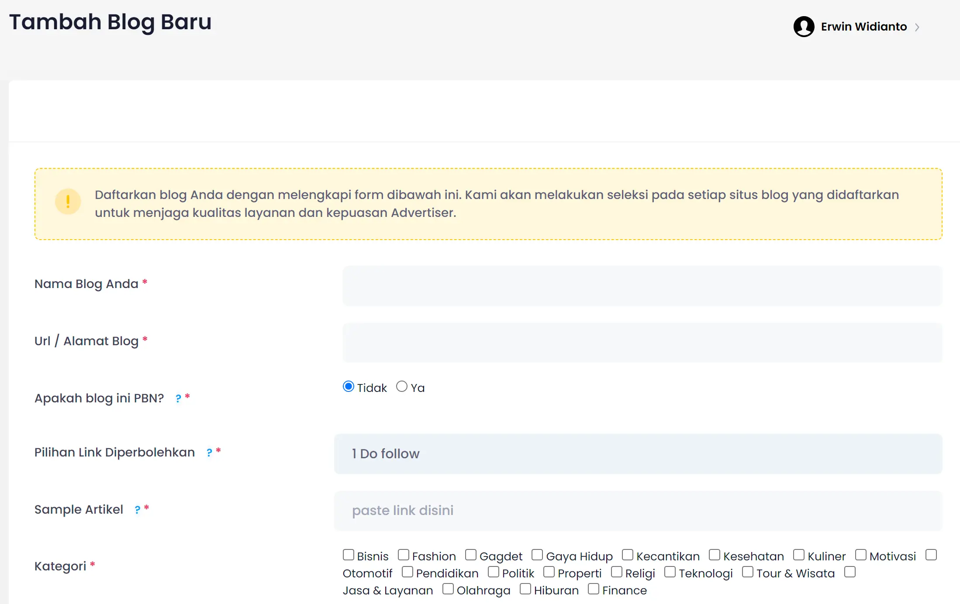This screenshot has width=960, height=604.
Task: Click the yellow exclamation warning icon
Action: 68,202
